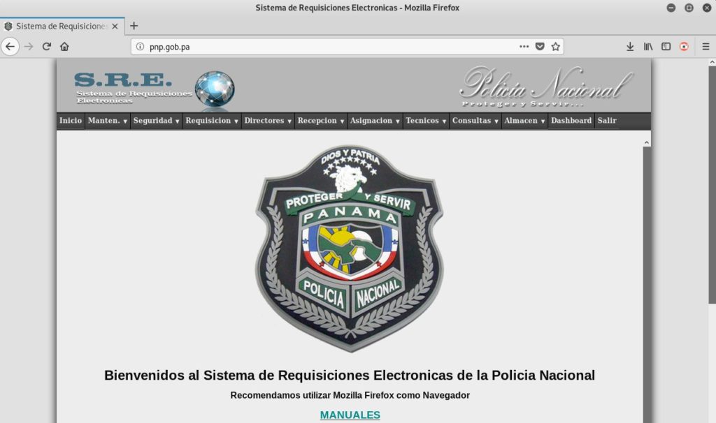
Task: Click the forward navigation arrow
Action: (x=29, y=47)
